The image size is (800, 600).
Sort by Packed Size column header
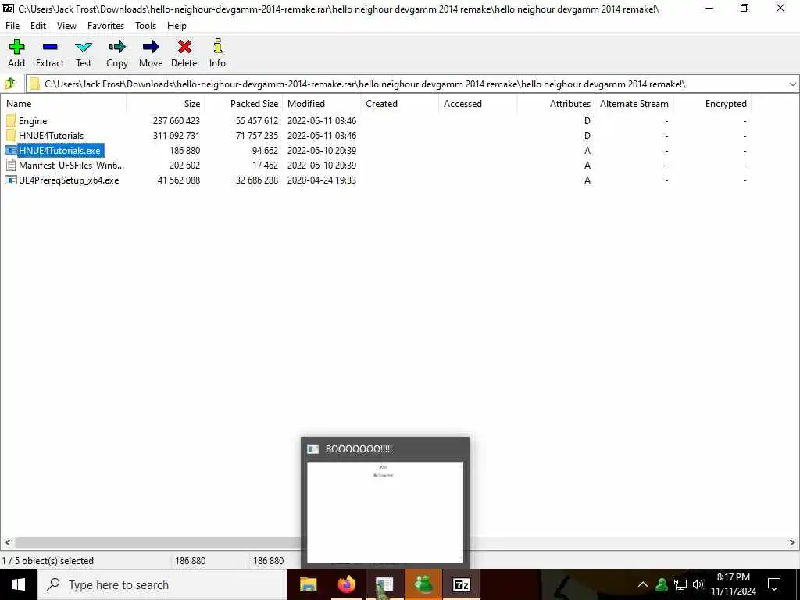[244, 104]
